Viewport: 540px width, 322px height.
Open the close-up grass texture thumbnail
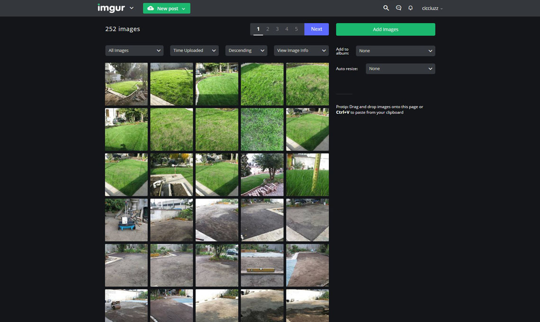pos(262,130)
